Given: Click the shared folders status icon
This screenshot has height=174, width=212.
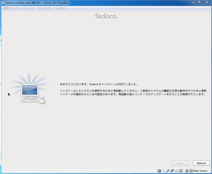Looking at the screenshot, I should pos(176,171).
